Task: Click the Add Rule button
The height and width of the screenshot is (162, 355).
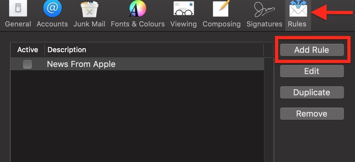Action: [x=312, y=50]
